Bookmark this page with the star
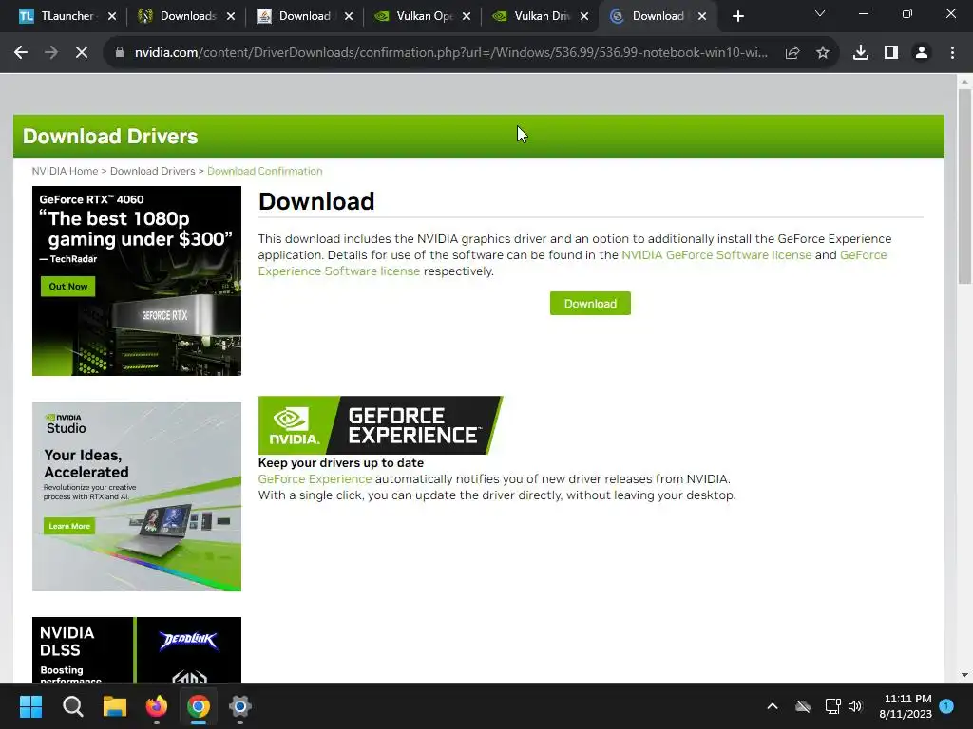Image resolution: width=973 pixels, height=729 pixels. [823, 53]
